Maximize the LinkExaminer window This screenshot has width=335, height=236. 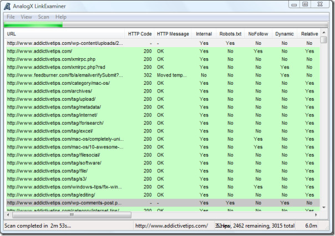pos(305,4)
